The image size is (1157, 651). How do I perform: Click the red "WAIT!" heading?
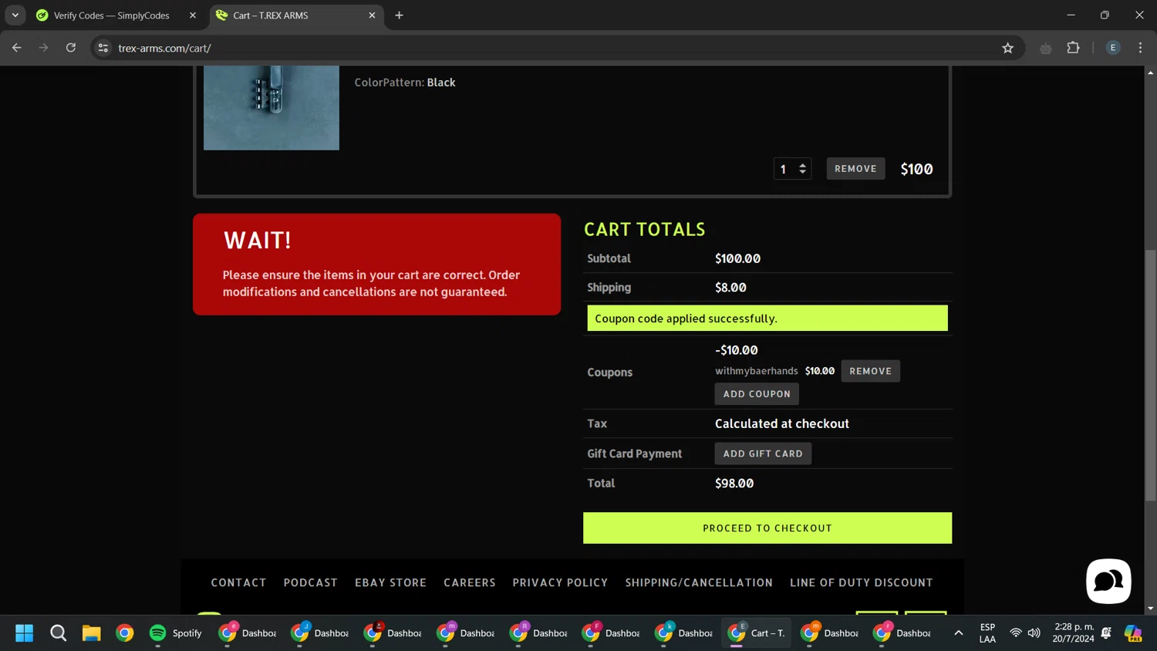258,241
